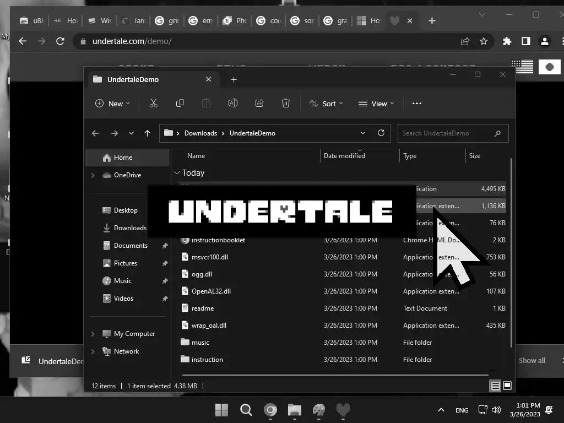Image resolution: width=564 pixels, height=423 pixels.
Task: Open the Sort dropdown menu
Action: pos(326,104)
